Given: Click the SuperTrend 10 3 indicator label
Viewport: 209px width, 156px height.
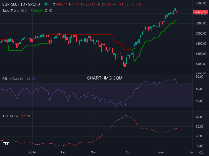Looking at the screenshot, I should 15,11.
